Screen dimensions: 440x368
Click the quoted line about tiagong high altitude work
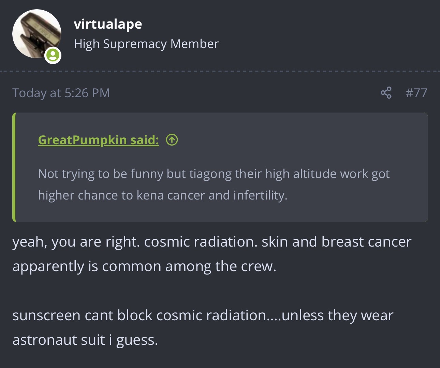214,174
